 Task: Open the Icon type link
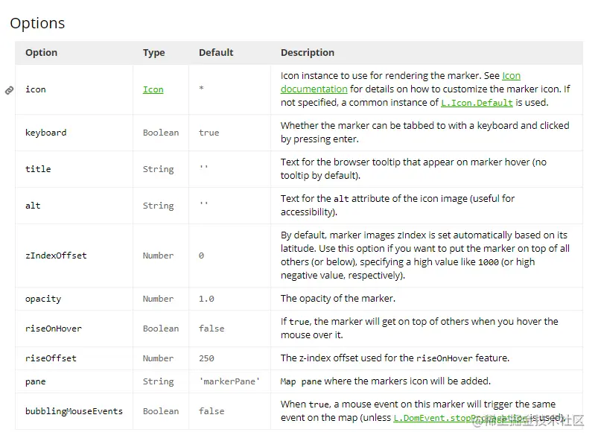click(153, 89)
